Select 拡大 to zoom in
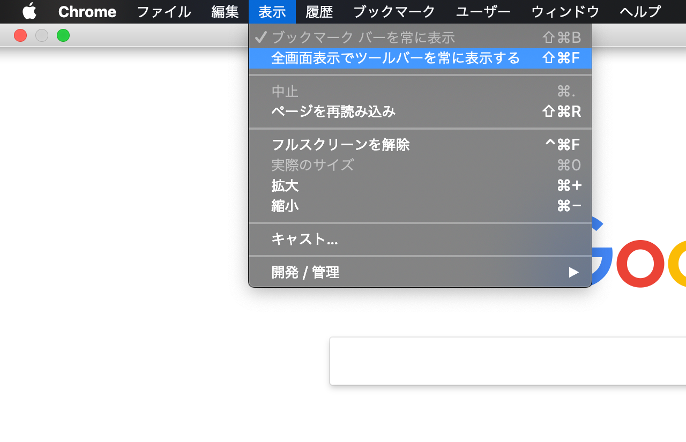686x442 pixels. (x=285, y=186)
